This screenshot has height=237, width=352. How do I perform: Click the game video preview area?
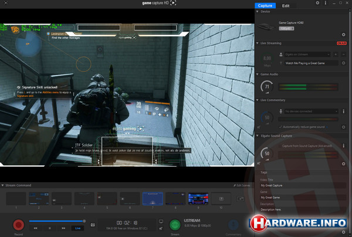[x=127, y=95]
